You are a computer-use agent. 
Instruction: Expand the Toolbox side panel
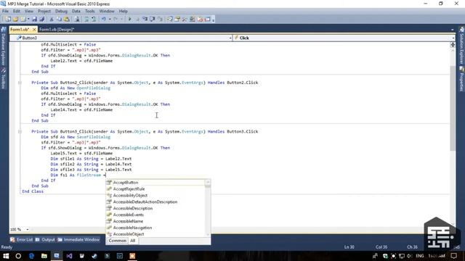tap(3, 79)
